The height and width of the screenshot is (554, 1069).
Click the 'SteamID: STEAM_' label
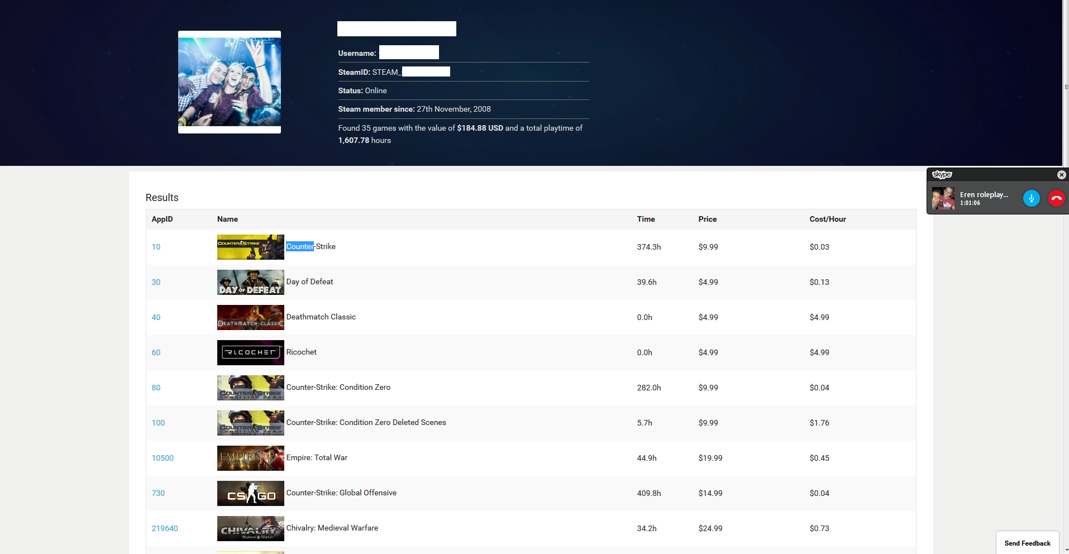370,72
